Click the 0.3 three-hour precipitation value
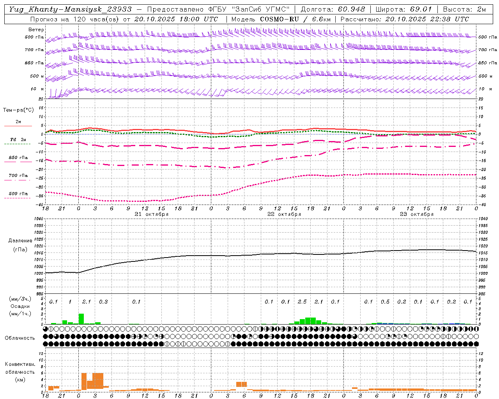Viewport: 499px width, 399px height. [103, 302]
